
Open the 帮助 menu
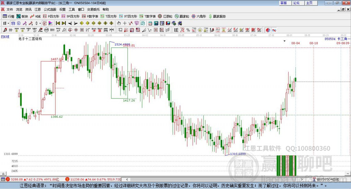pyautogui.click(x=106, y=9)
